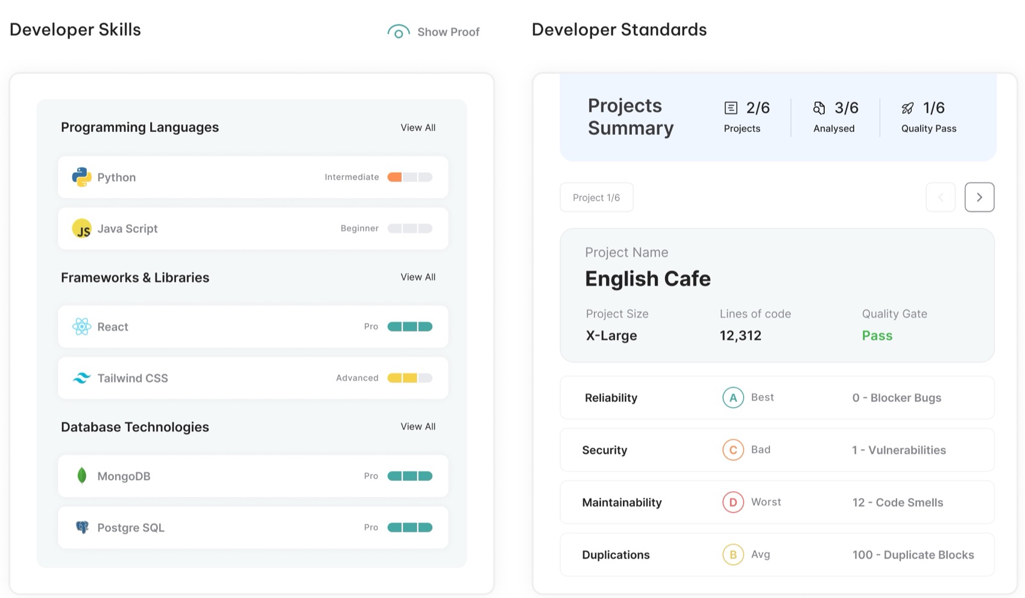Select the Postgre SQL skill name

point(131,528)
